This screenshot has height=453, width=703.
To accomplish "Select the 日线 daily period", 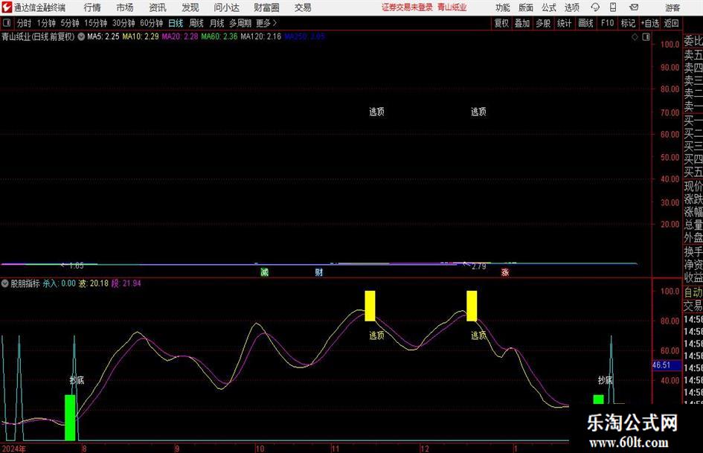I will click(x=176, y=23).
